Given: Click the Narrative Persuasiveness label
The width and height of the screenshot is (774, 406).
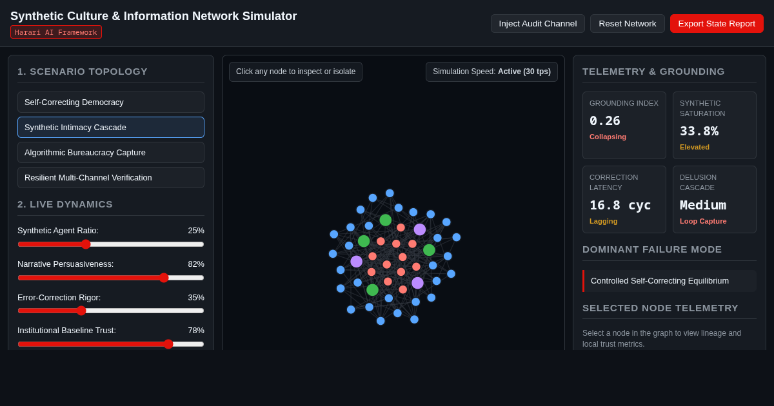Looking at the screenshot, I should coord(66,264).
